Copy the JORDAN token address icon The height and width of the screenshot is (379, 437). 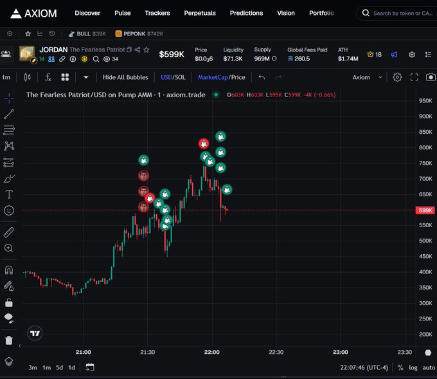tap(129, 50)
